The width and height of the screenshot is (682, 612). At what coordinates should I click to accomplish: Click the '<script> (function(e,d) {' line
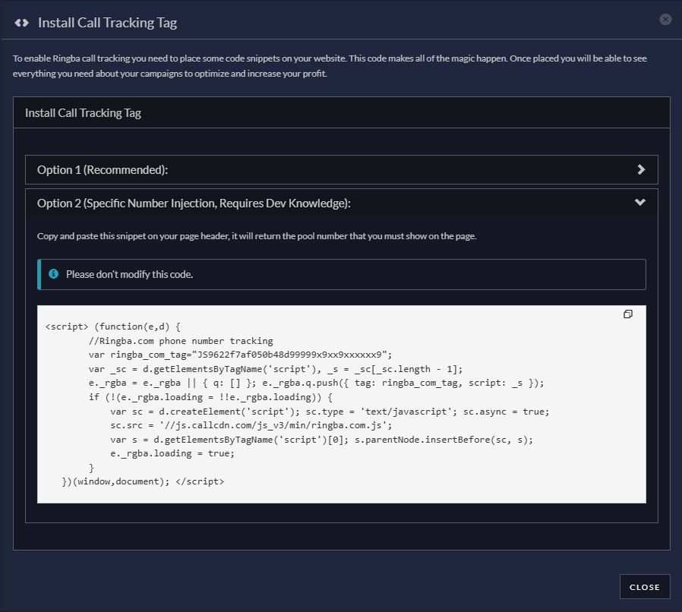pos(112,327)
